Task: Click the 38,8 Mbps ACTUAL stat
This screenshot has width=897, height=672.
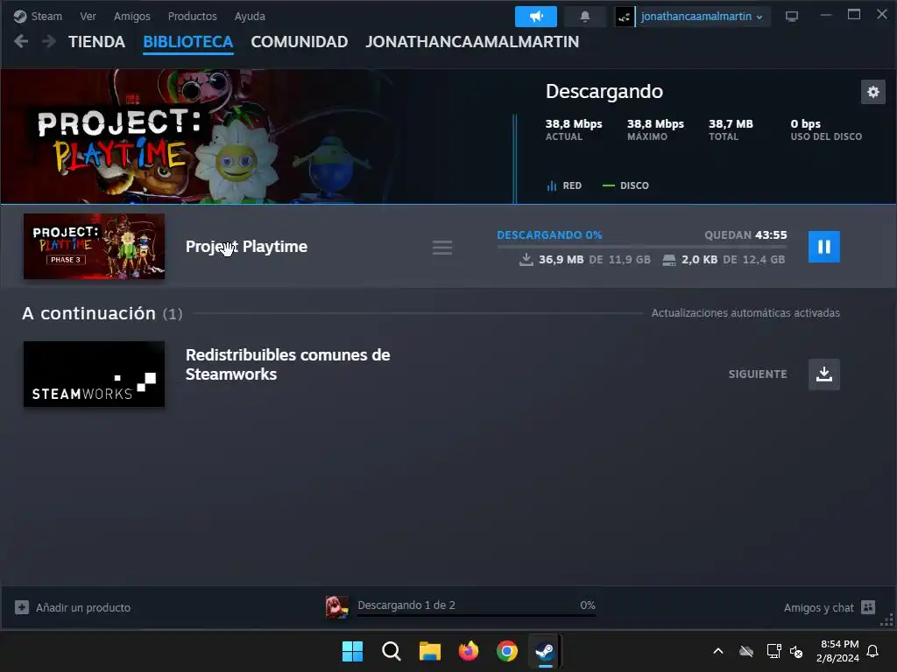Action: click(x=574, y=129)
